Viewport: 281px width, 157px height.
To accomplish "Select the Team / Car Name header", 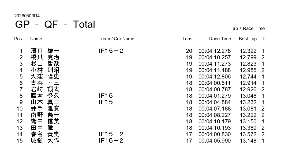I will (x=116, y=39).
